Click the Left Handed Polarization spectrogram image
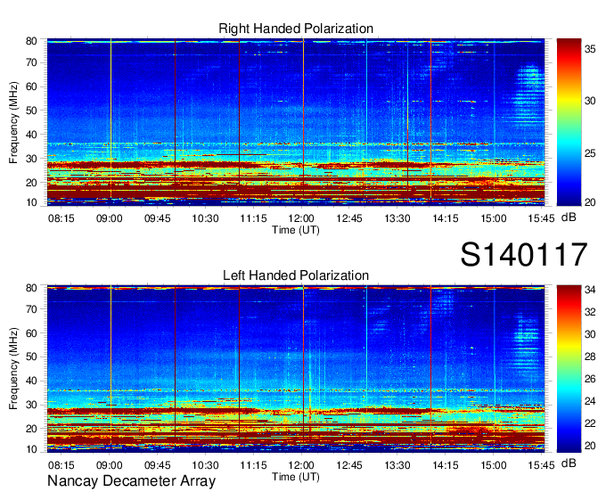 296,369
